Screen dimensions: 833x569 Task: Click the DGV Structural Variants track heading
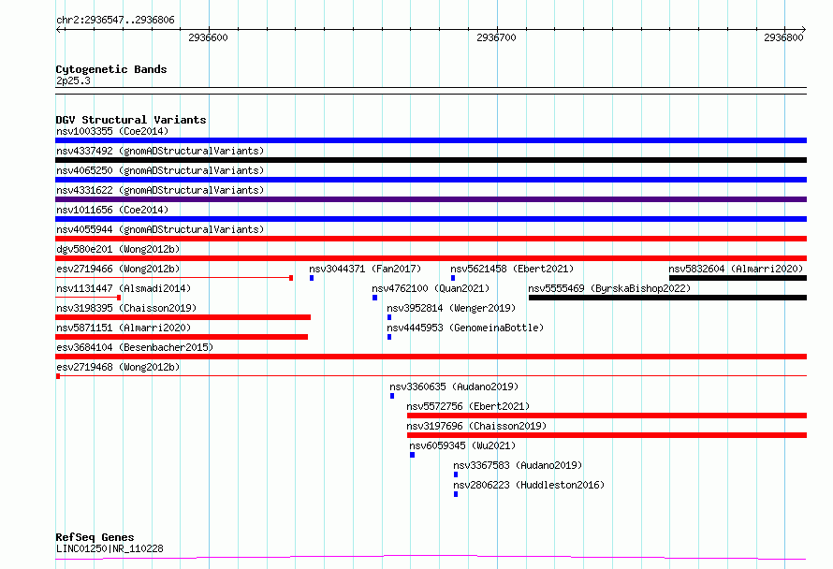(x=131, y=120)
